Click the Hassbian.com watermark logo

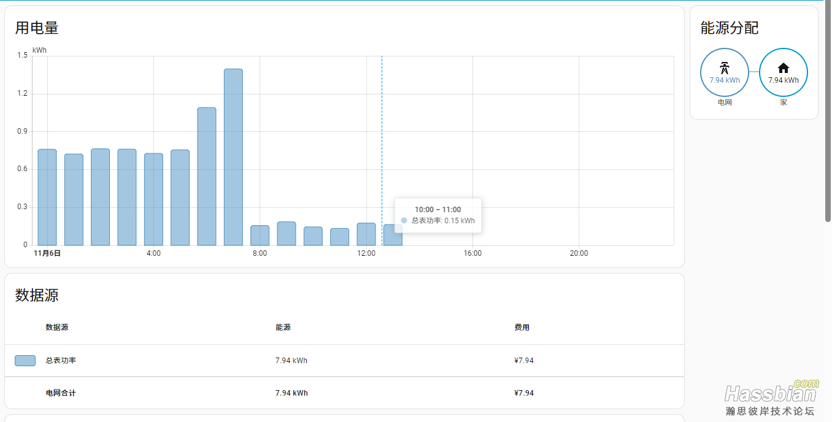coord(771,397)
